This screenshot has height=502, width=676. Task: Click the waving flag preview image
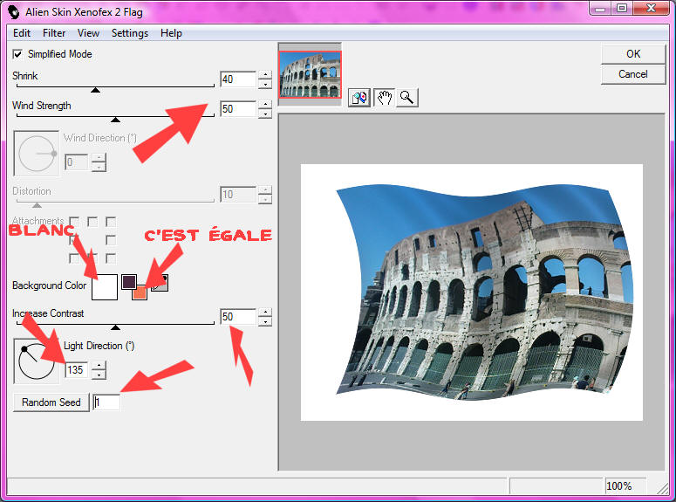coord(472,292)
